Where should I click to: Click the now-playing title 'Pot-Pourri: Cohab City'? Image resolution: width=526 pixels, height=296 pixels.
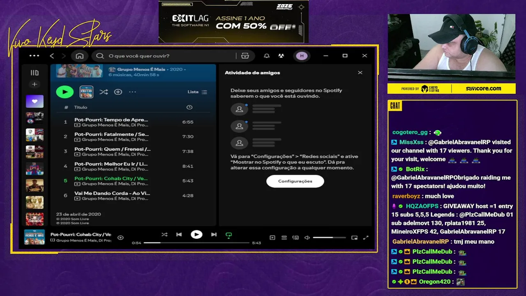click(81, 234)
